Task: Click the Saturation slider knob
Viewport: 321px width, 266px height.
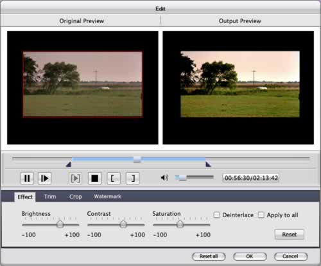Action: [x=180, y=224]
